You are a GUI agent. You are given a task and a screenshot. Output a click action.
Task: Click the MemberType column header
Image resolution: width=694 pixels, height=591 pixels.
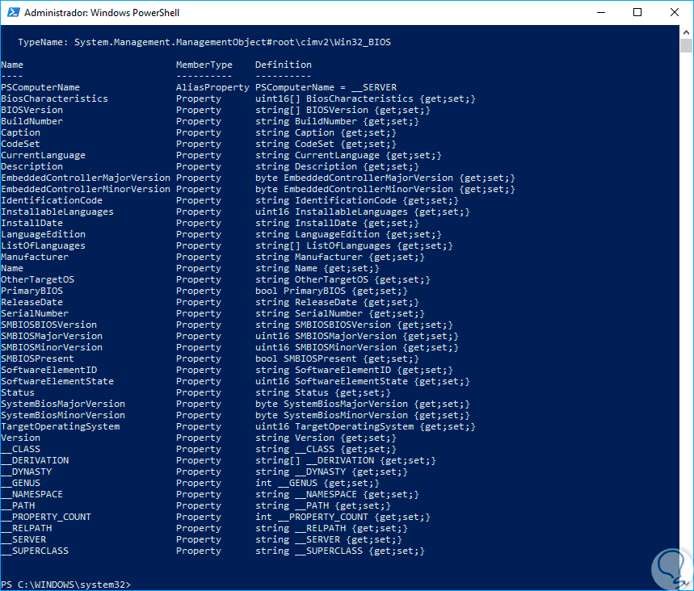click(x=204, y=65)
